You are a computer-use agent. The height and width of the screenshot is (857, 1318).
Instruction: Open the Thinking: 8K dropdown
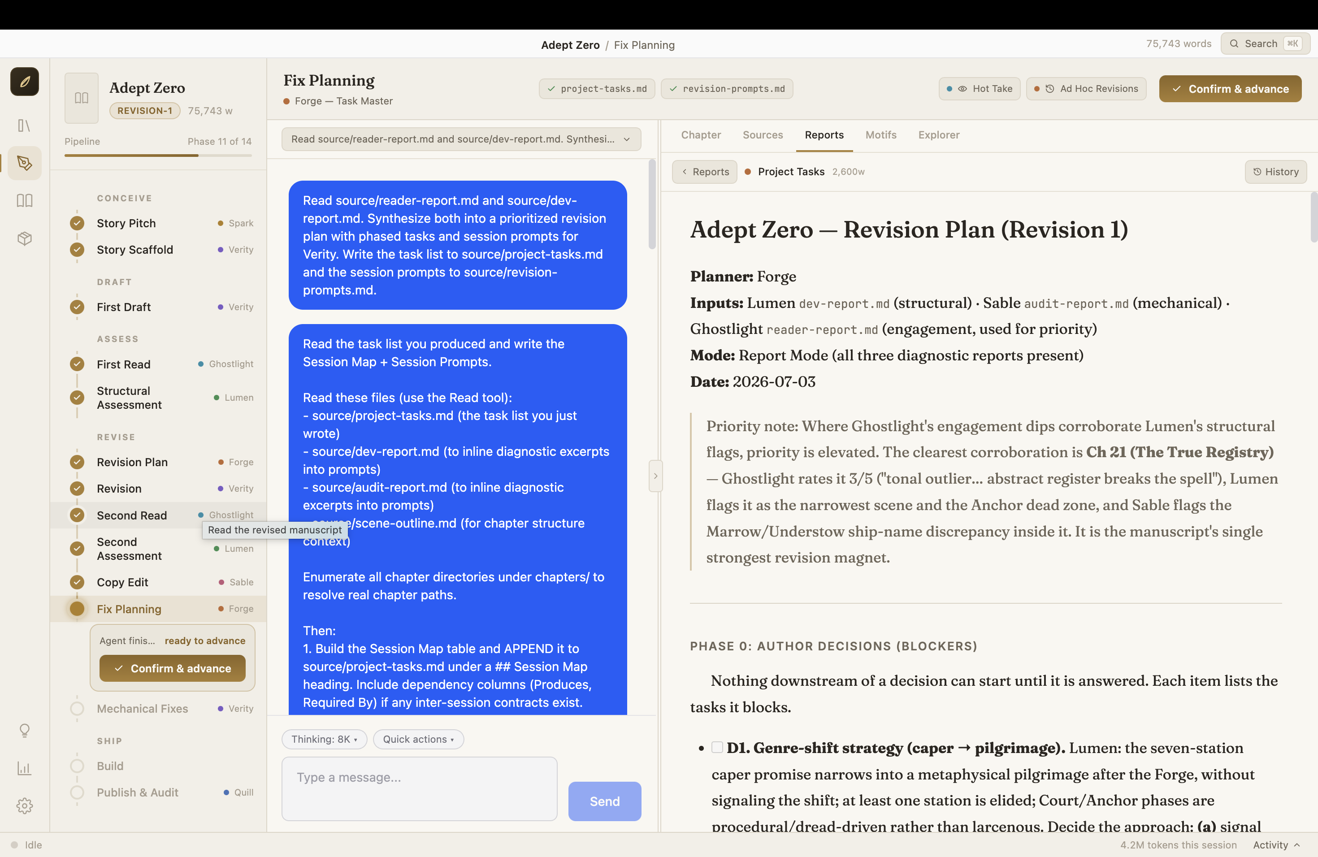[x=325, y=739]
